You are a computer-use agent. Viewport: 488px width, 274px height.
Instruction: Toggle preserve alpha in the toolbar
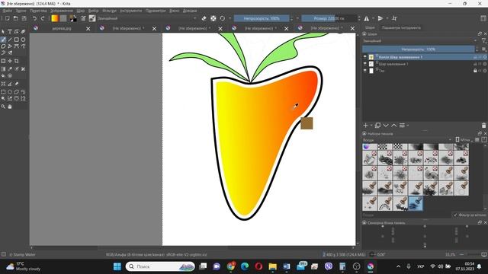pyautogui.click(x=213, y=18)
